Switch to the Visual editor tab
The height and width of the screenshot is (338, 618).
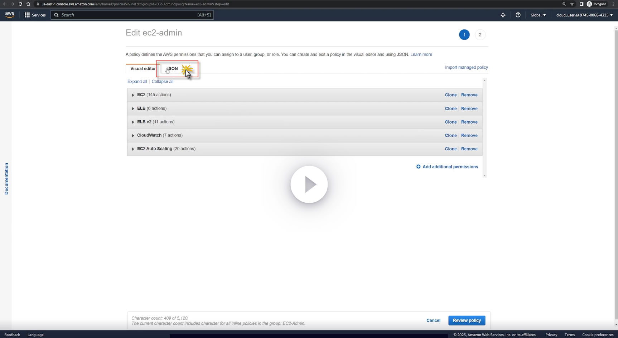pyautogui.click(x=143, y=69)
